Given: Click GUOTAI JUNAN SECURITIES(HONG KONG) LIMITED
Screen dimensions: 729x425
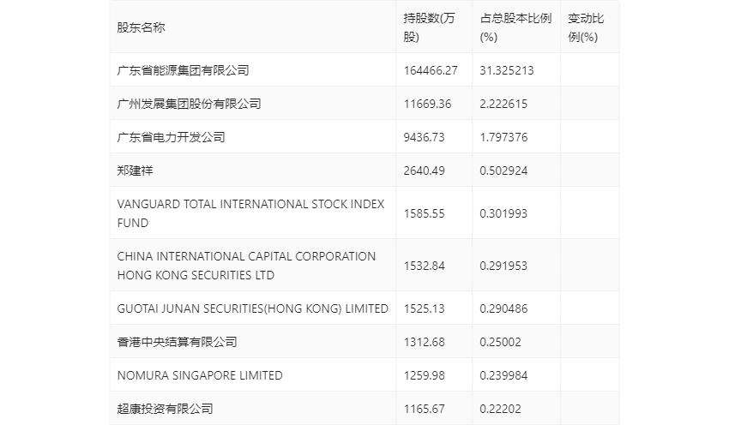Looking at the screenshot, I should (x=252, y=308).
